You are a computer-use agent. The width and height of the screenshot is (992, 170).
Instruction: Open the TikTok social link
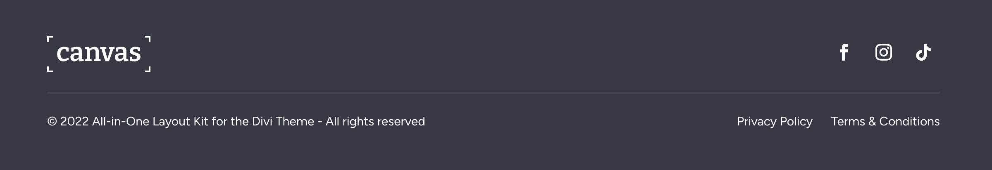pos(923,52)
